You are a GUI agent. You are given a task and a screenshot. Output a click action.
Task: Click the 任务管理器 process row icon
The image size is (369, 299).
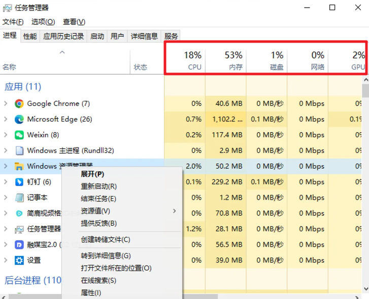pos(19,229)
